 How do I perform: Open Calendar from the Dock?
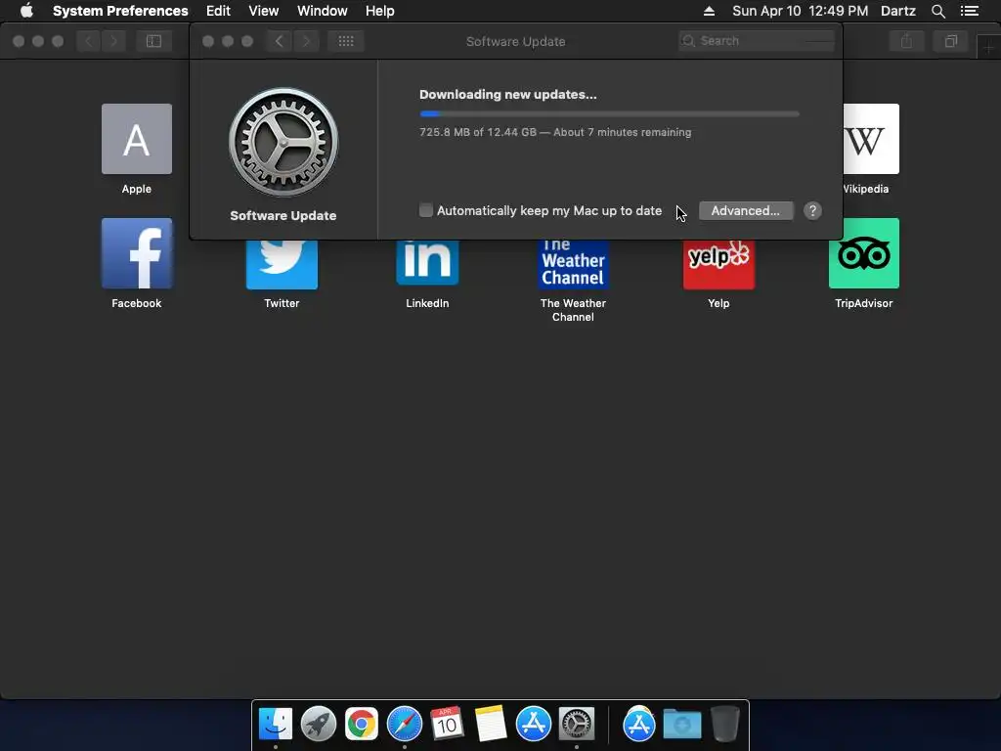coord(447,724)
